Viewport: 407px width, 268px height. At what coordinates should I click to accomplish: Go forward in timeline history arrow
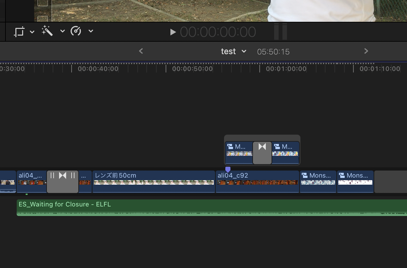click(366, 51)
